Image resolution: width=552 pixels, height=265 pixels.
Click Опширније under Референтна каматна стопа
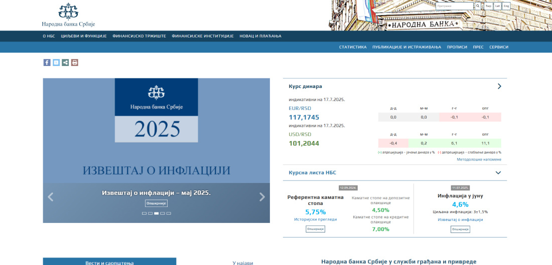pyautogui.click(x=316, y=229)
